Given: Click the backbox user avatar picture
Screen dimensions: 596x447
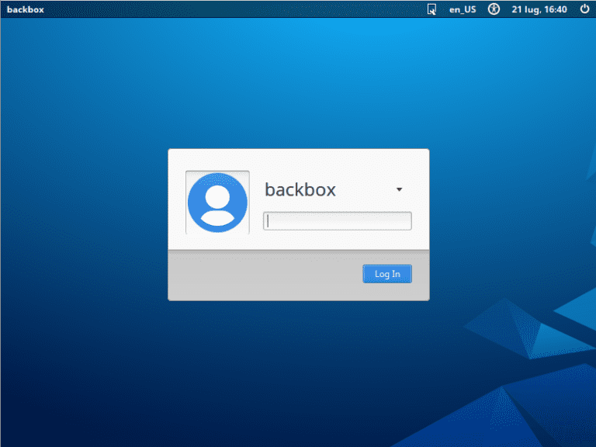Looking at the screenshot, I should point(217,203).
